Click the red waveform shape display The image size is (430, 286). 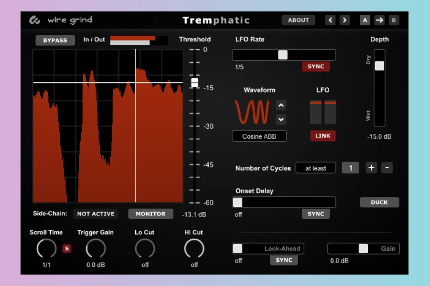pyautogui.click(x=252, y=112)
